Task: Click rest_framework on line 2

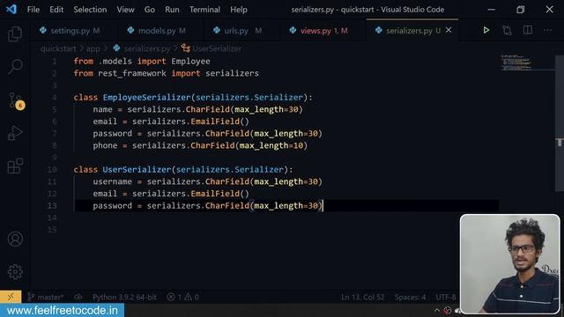Action: [132, 73]
